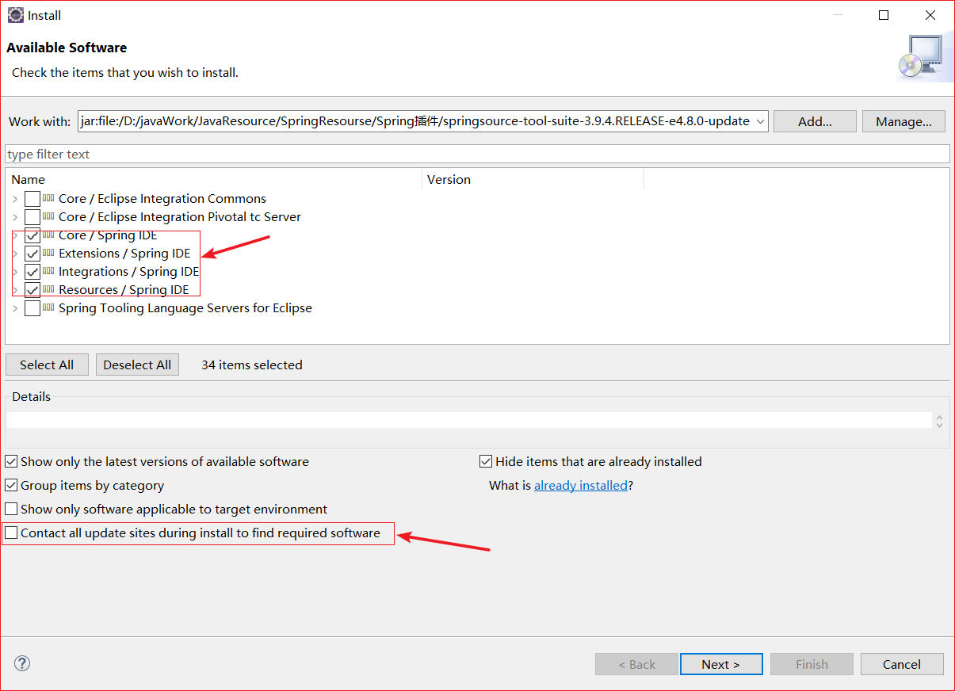Check Core / Eclipse Integration Commons checkbox

tap(32, 199)
